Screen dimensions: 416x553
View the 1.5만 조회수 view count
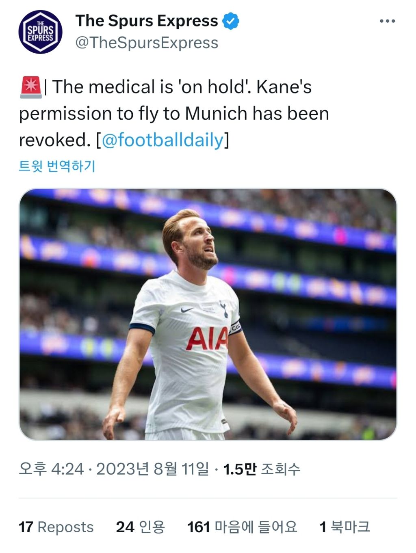coord(262,469)
